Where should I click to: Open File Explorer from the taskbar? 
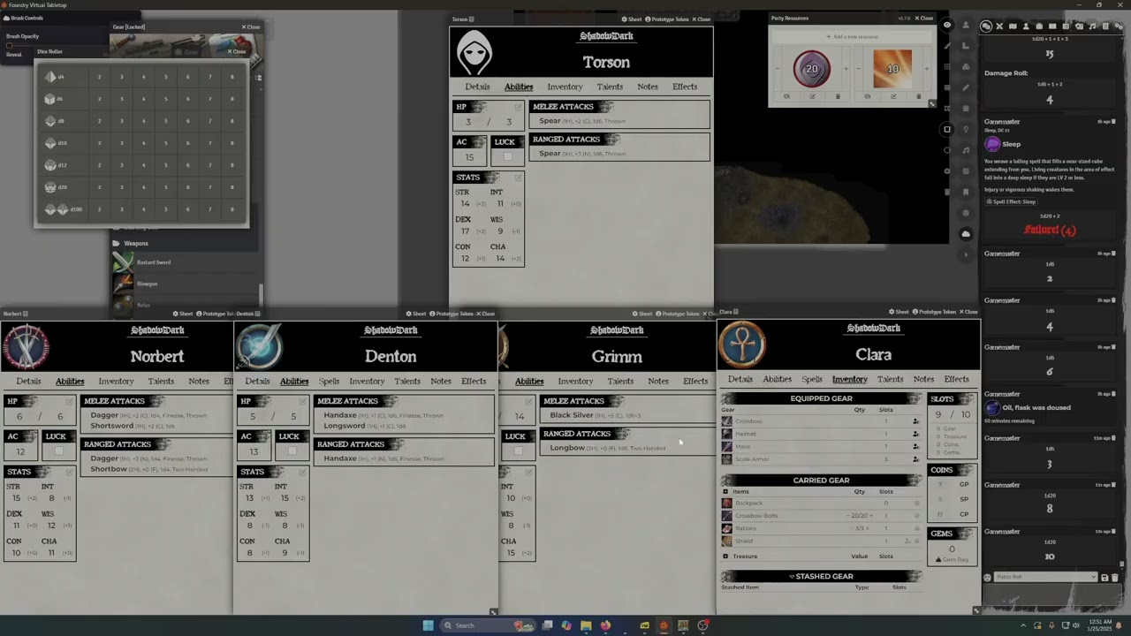(x=586, y=625)
